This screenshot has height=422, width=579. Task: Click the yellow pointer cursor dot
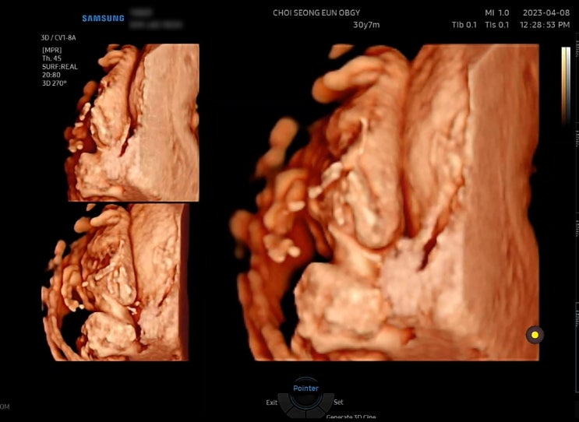(535, 335)
